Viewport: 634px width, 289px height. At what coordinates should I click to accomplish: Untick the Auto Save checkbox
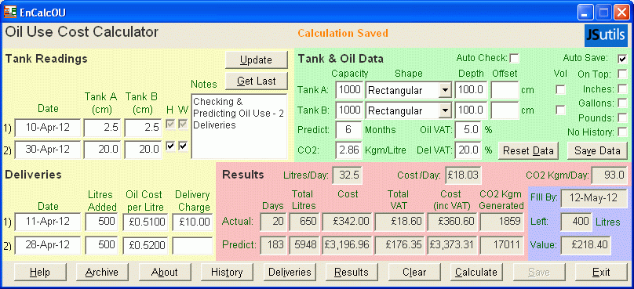click(622, 59)
